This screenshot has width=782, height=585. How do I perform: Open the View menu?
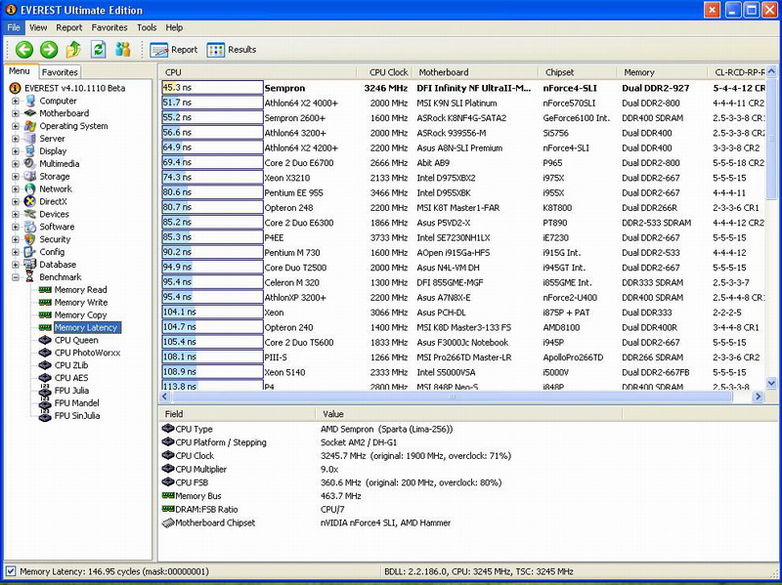38,27
